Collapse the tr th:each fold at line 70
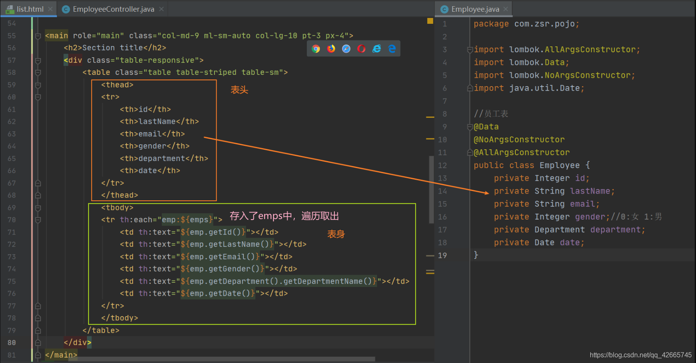 38,220
